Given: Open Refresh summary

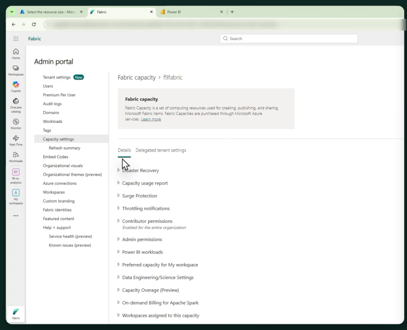Looking at the screenshot, I should (64, 148).
